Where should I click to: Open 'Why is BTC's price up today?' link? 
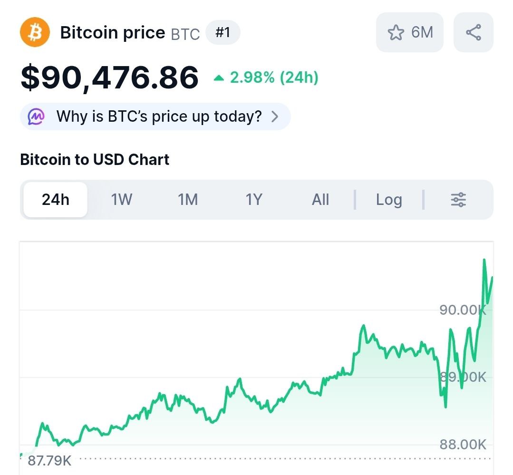(x=159, y=116)
